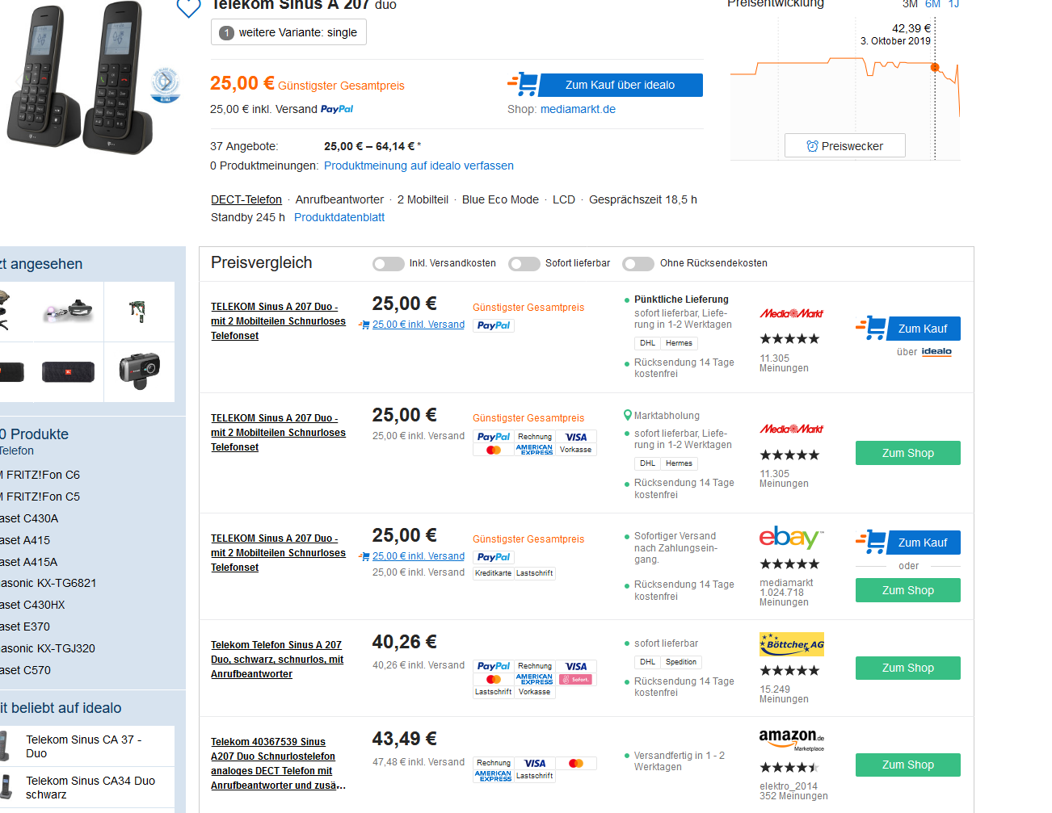The width and height of the screenshot is (1052, 813).
Task: Click the wishlist heart icon
Action: [x=188, y=8]
